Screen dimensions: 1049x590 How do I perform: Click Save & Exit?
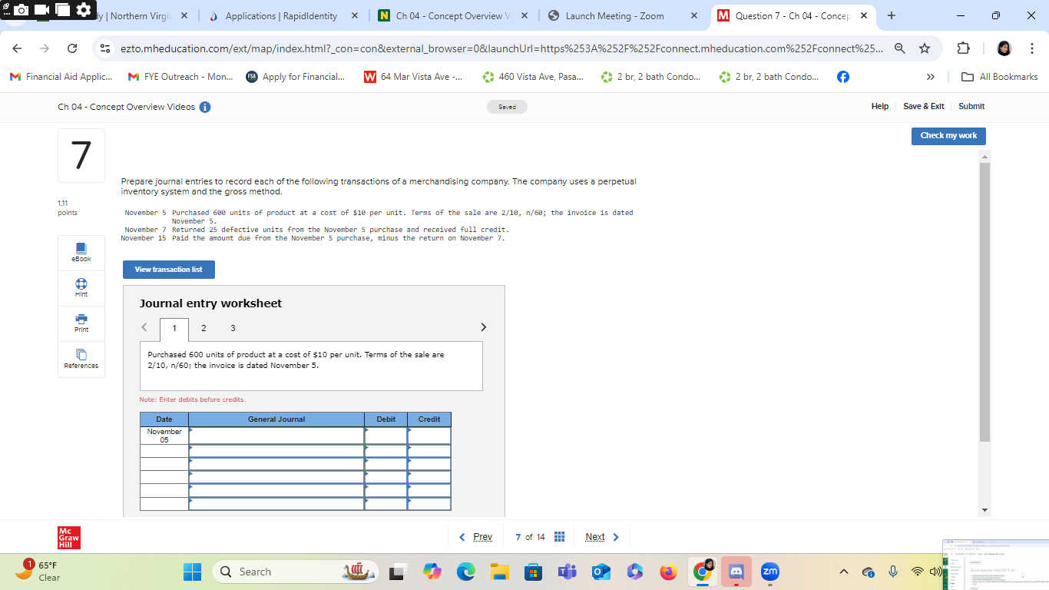click(924, 107)
